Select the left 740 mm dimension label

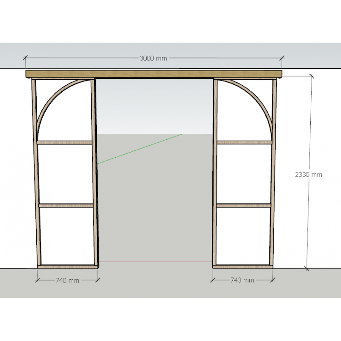point(67,280)
